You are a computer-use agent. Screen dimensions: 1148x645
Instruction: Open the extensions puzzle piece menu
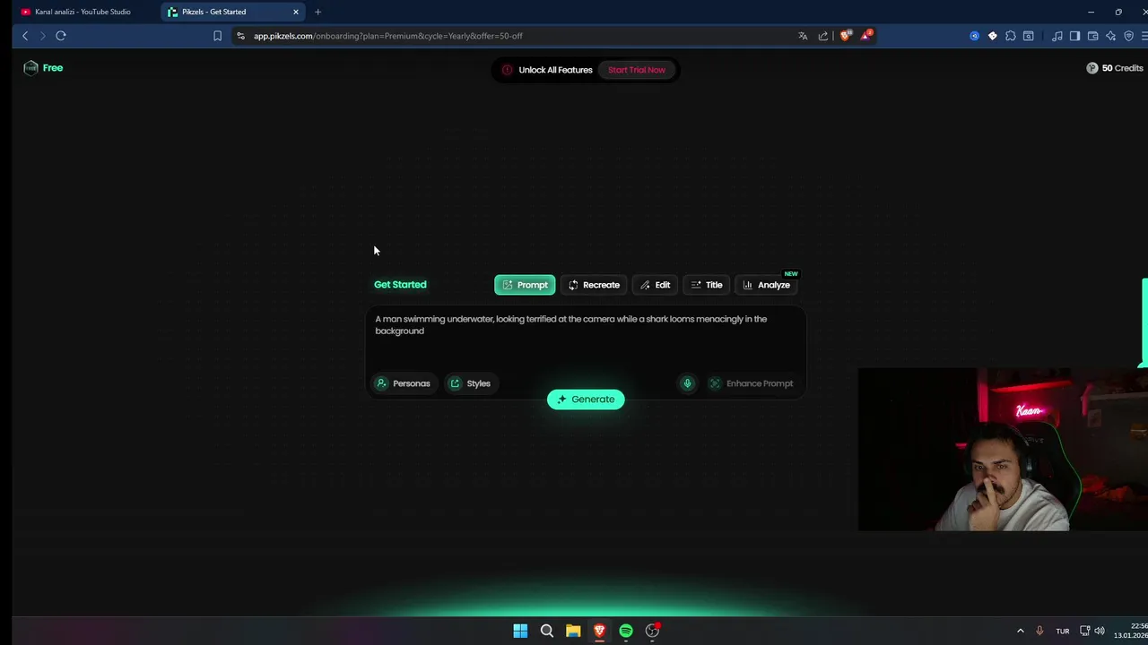pos(1011,36)
